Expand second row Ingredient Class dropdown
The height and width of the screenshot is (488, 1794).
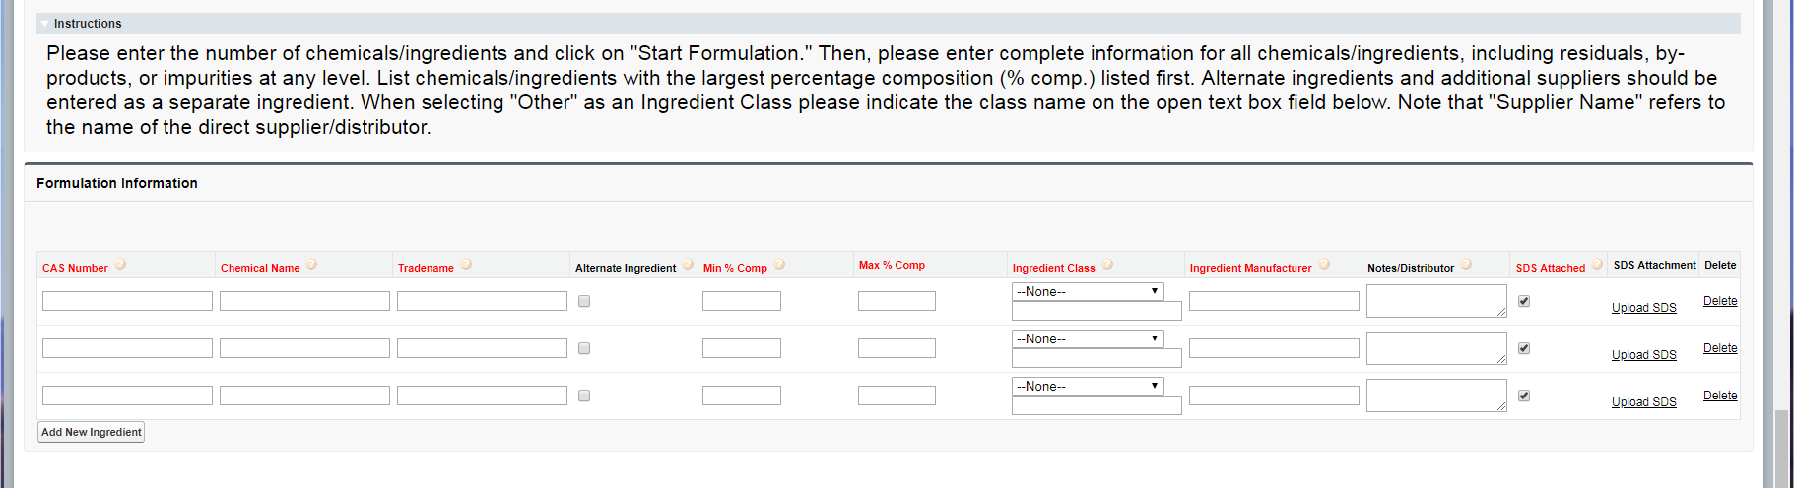point(1088,339)
